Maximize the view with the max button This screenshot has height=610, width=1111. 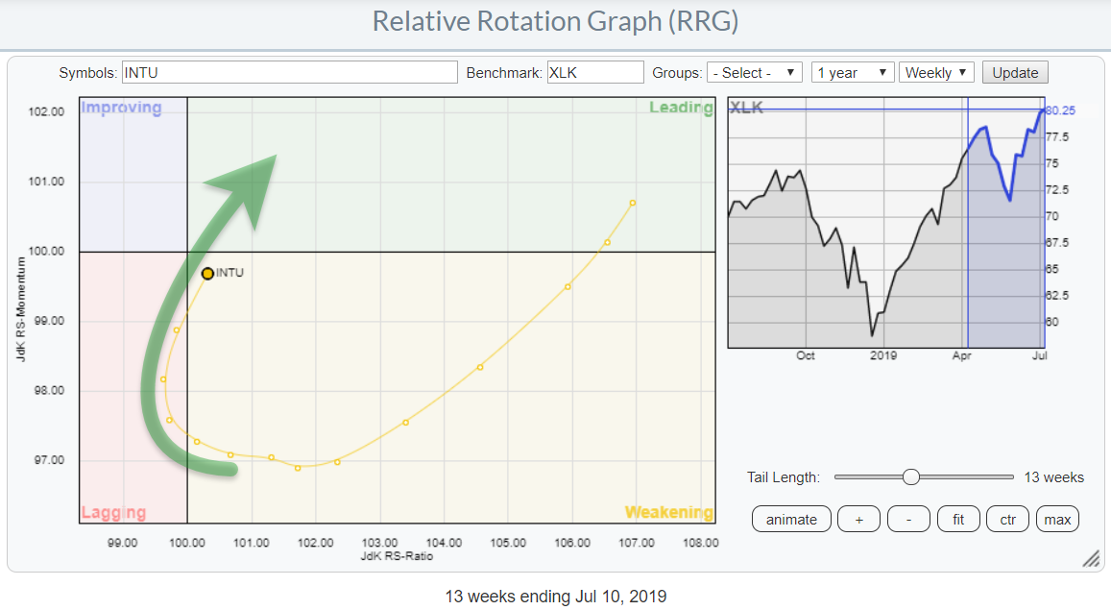(x=1057, y=520)
